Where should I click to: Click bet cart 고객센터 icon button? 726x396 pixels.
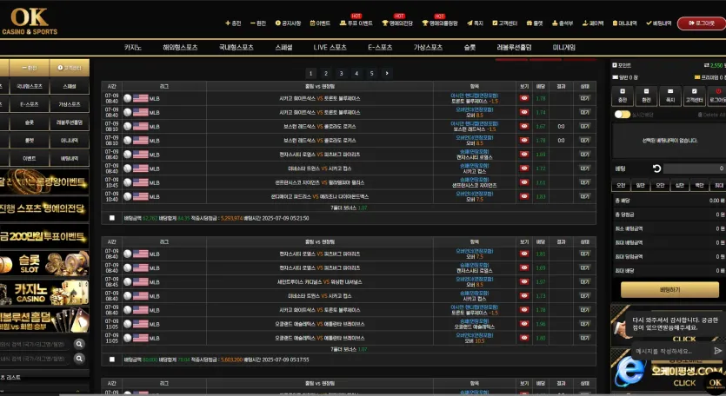click(x=694, y=96)
